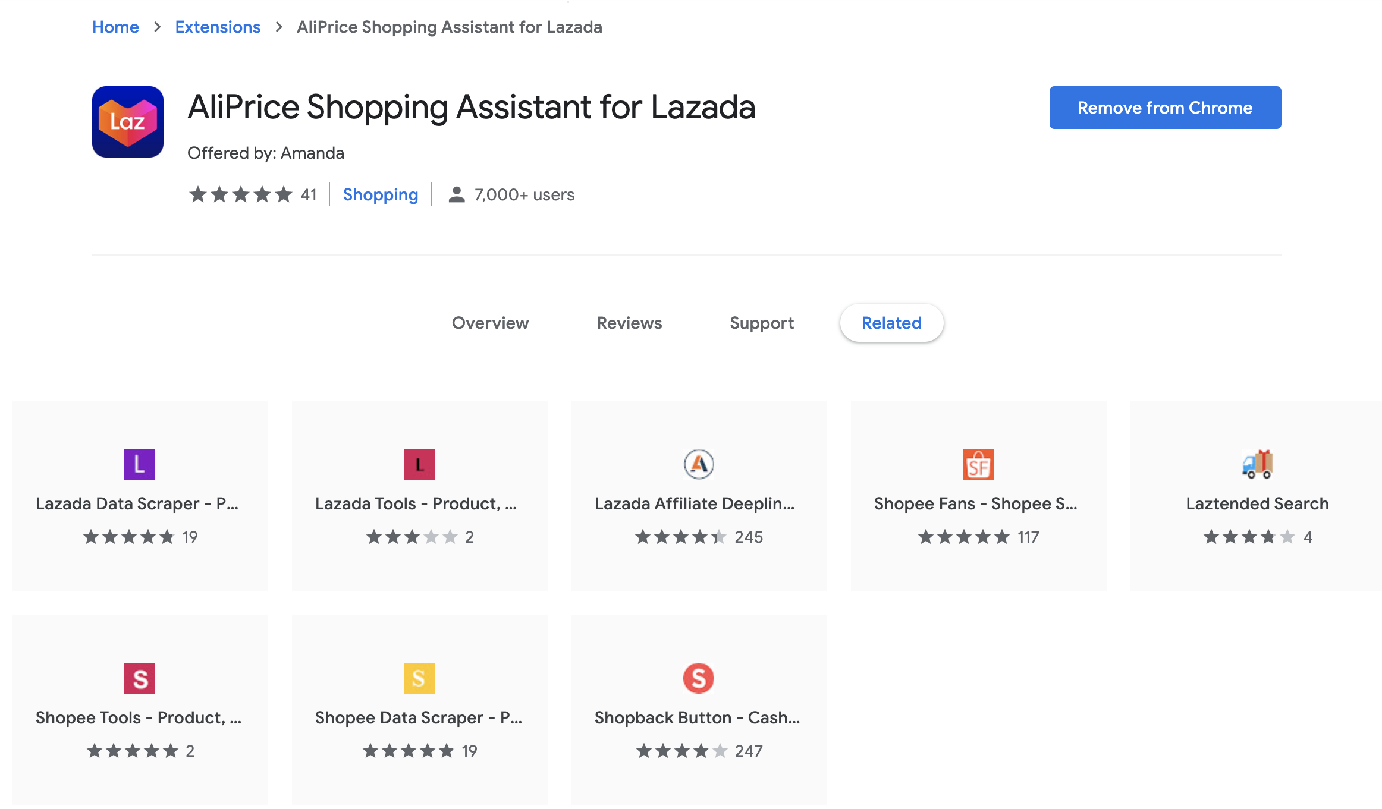This screenshot has height=809, width=1382.
Task: Open Lazada Data Scraper purple L icon
Action: pos(139,464)
